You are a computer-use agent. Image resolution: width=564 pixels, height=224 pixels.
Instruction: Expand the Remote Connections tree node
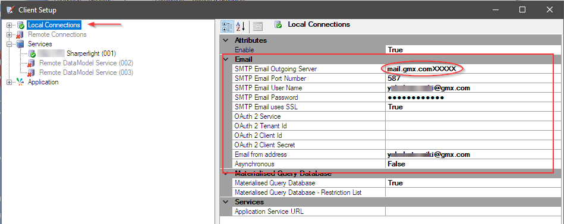(10, 34)
